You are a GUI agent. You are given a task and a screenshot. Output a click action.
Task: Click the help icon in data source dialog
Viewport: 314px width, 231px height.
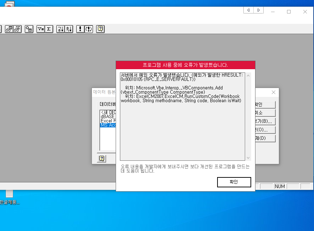pyautogui.click(x=101, y=158)
